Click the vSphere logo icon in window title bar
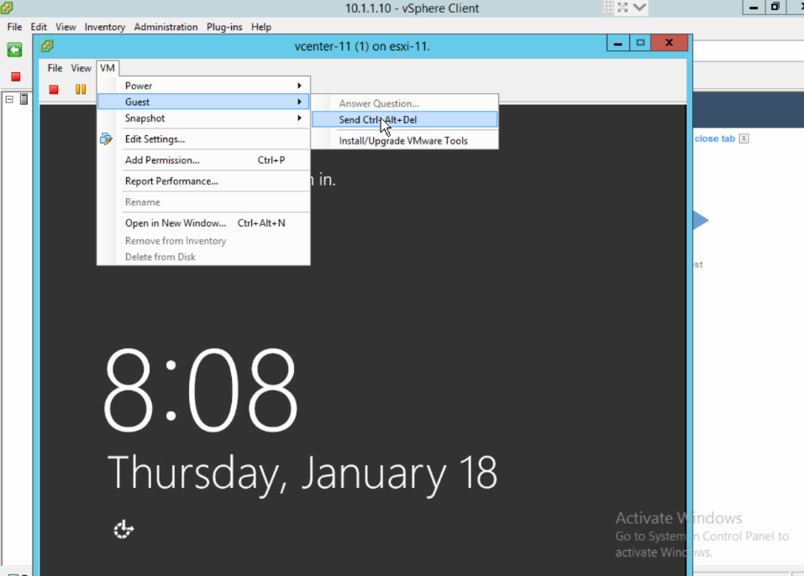Viewport: 804px width, 576px height. [x=8, y=8]
